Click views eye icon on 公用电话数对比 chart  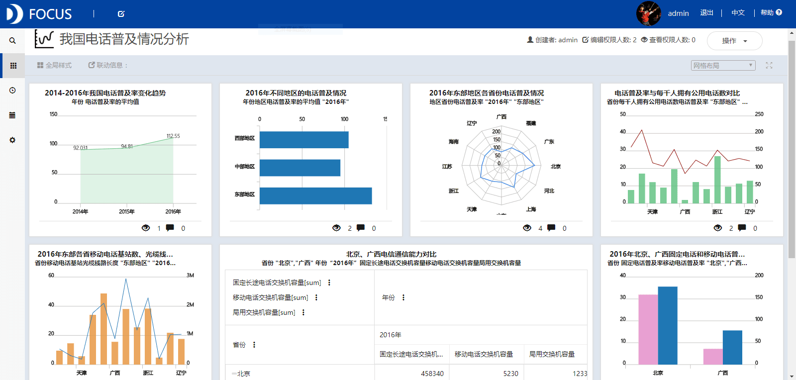717,228
